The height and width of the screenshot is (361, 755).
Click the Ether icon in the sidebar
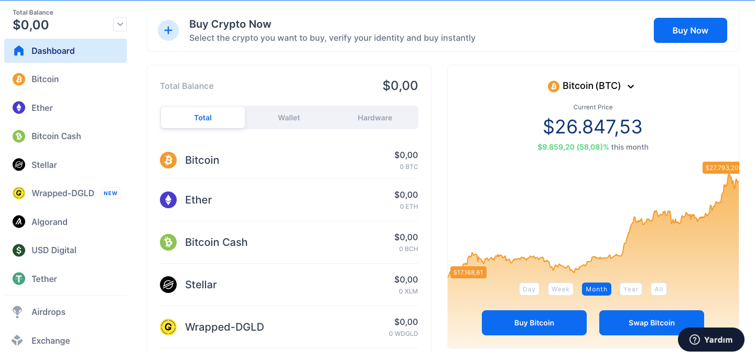[19, 108]
